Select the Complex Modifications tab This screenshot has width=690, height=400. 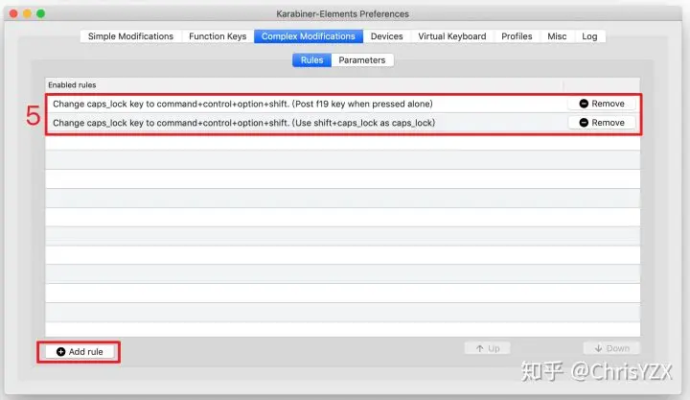(x=309, y=36)
